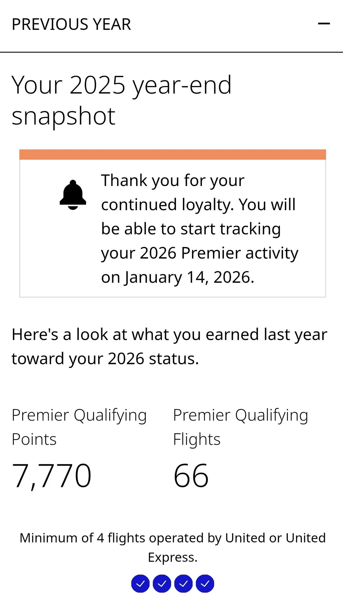
Task: Collapse the Previous Year section with minus icon
Action: point(324,24)
